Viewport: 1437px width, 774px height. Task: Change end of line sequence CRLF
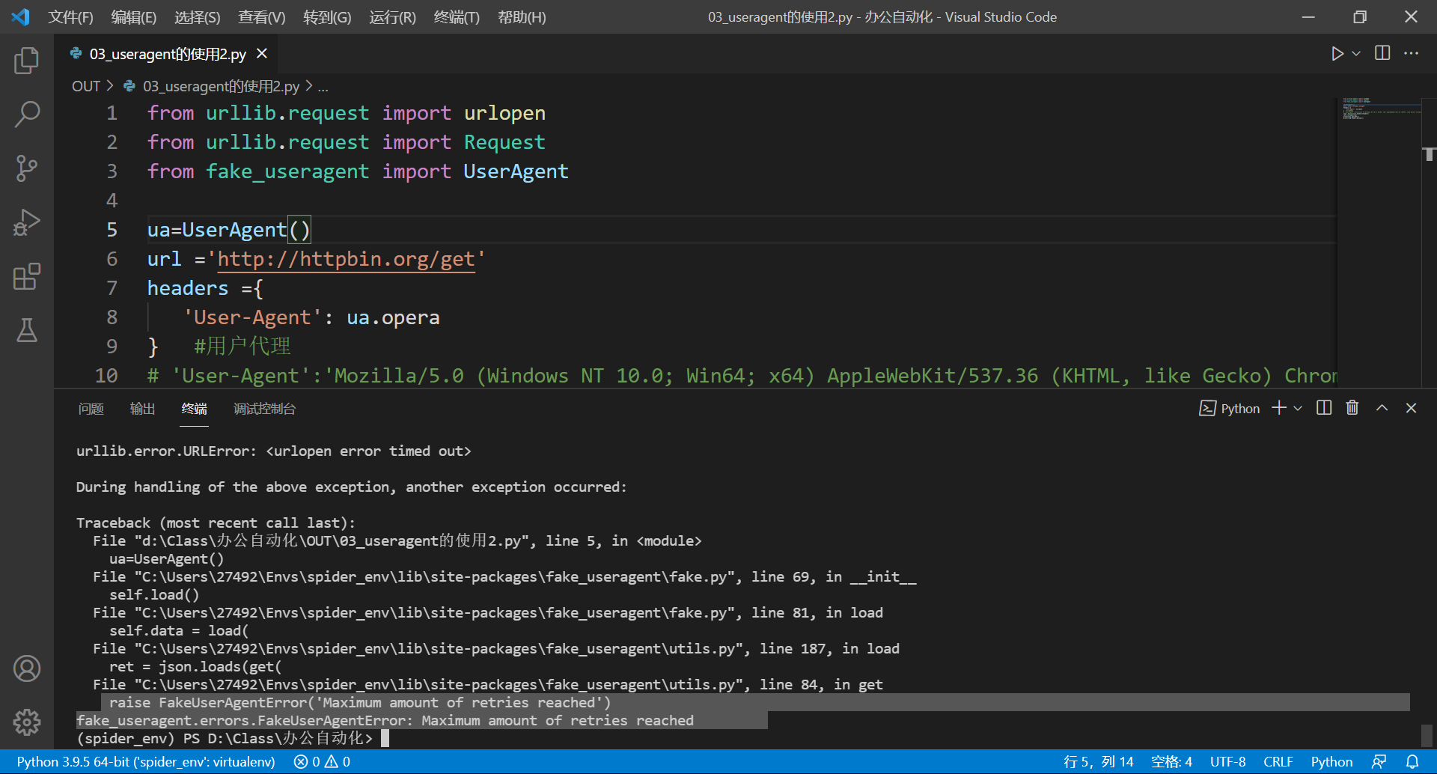[x=1278, y=762]
